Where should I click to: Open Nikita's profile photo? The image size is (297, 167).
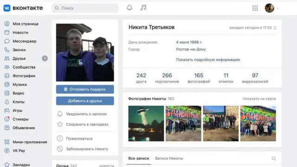85,52
